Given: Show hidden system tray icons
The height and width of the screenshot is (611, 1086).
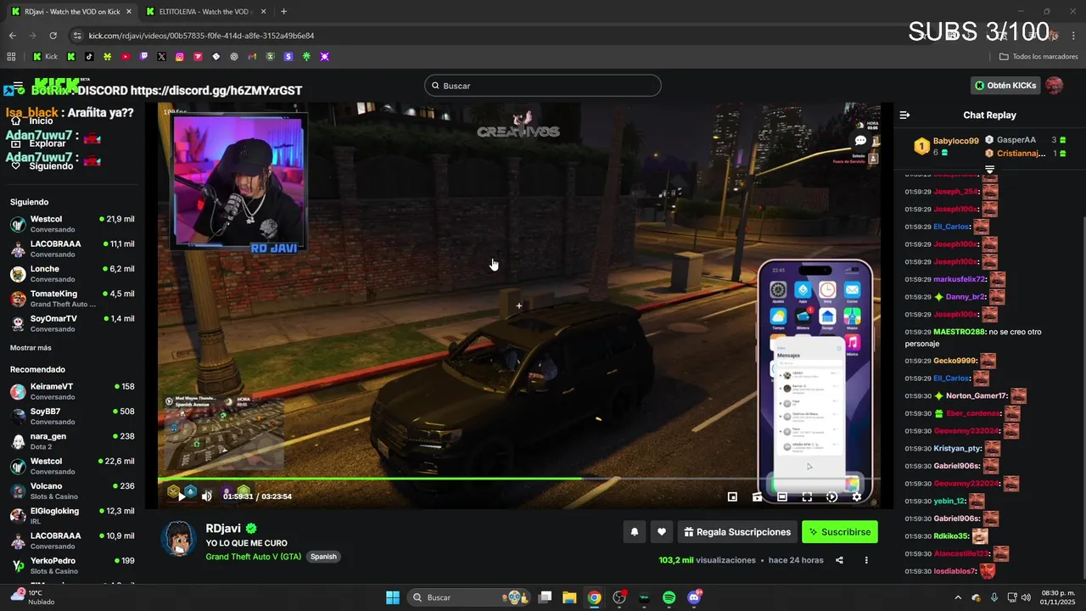Looking at the screenshot, I should coord(959,597).
